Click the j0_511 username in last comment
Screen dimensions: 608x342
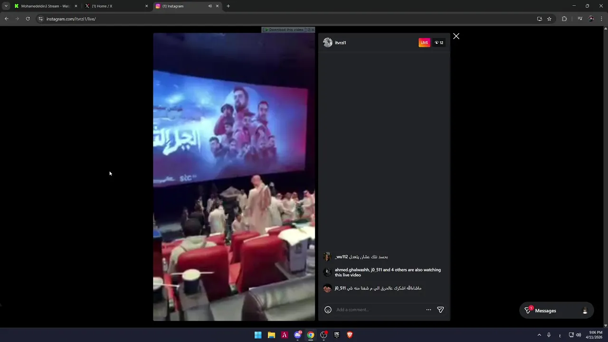coord(340,288)
